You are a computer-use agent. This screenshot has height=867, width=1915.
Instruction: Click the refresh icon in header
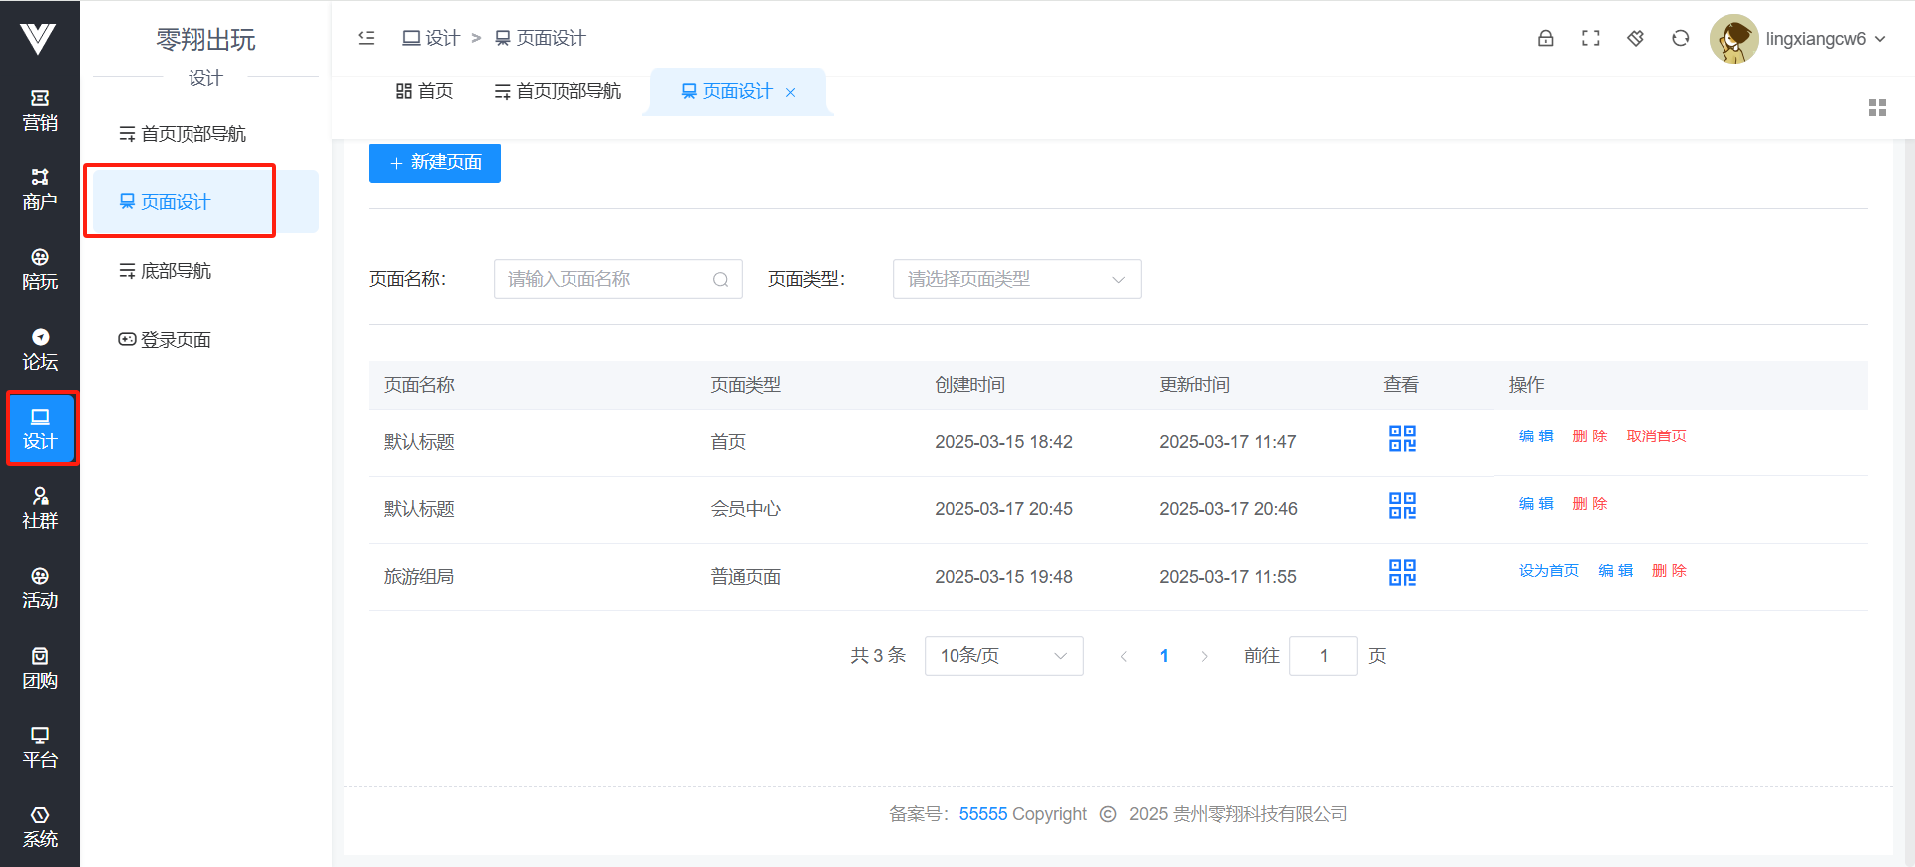(1680, 39)
